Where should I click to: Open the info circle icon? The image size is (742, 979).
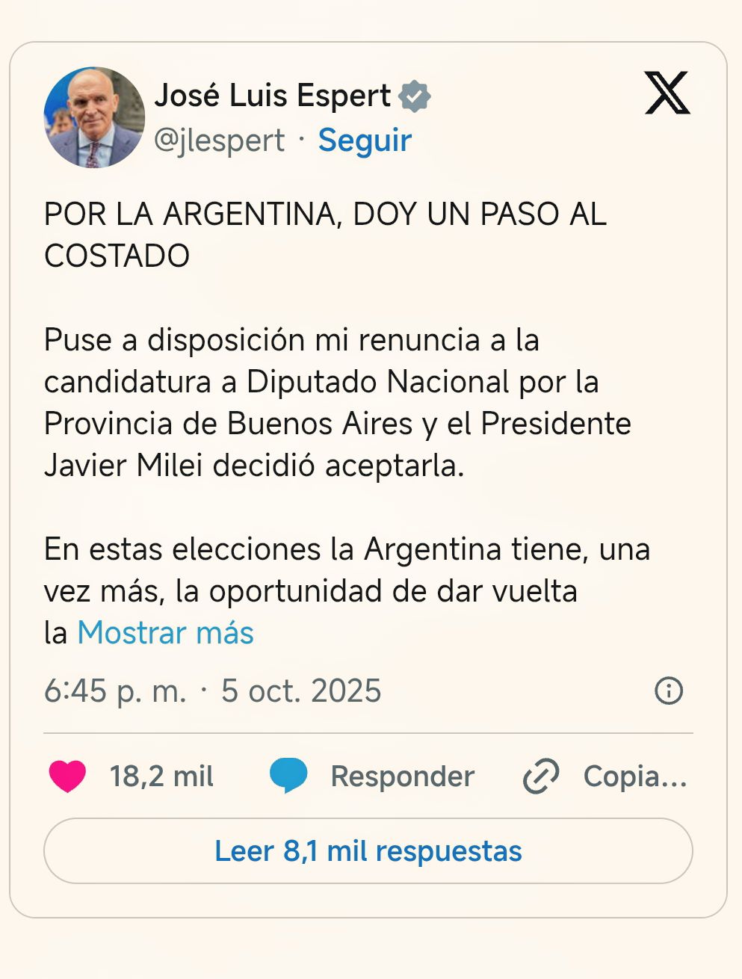click(668, 691)
